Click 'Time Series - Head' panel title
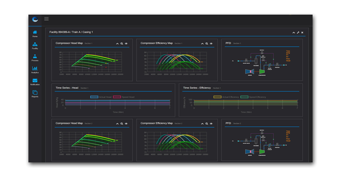341x177 pixels. 67,88
